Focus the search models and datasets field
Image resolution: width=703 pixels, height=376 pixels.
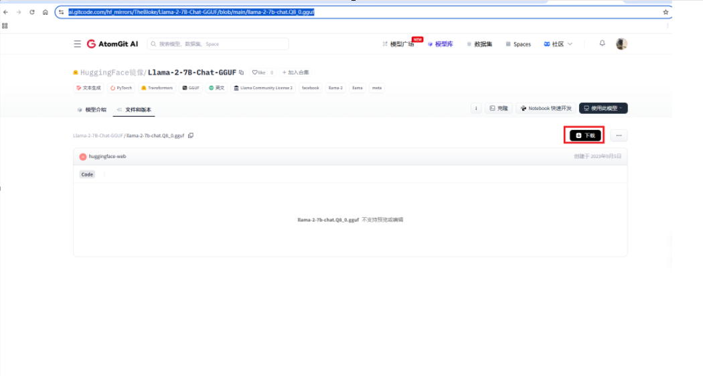click(218, 44)
